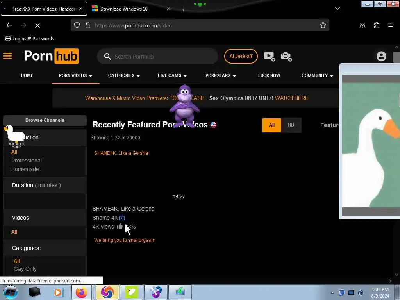Show hidden system tray icons arrow
The width and height of the screenshot is (400, 300).
332,293
